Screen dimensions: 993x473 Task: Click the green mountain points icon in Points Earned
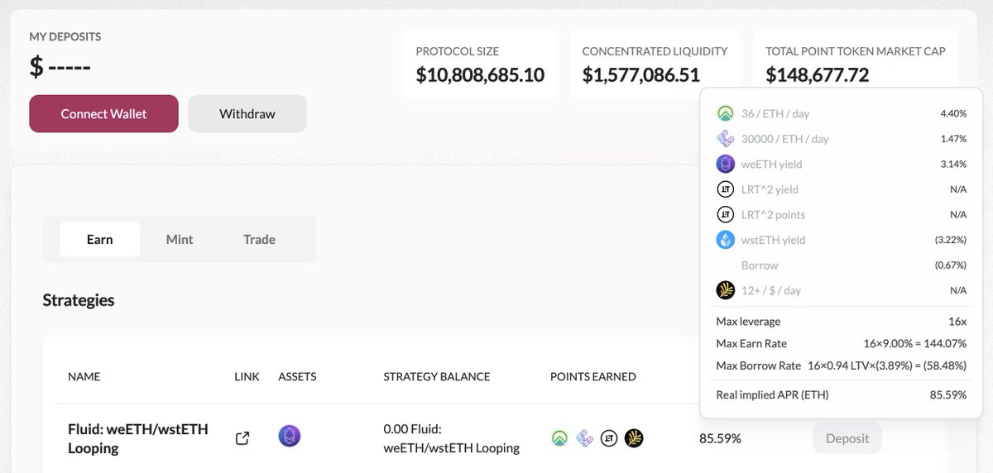(560, 438)
